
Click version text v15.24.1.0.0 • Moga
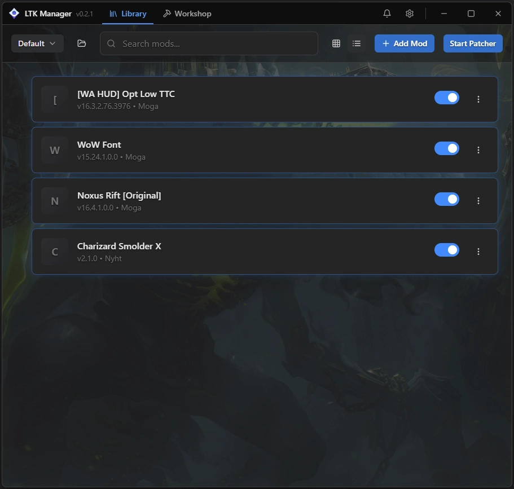pos(111,157)
